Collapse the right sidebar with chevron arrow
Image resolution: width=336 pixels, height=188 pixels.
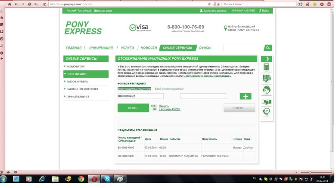[x=267, y=59]
